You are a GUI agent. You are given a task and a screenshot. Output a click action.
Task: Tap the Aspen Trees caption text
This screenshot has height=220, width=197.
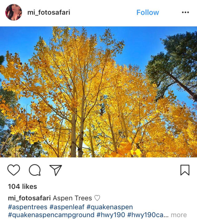click(72, 198)
